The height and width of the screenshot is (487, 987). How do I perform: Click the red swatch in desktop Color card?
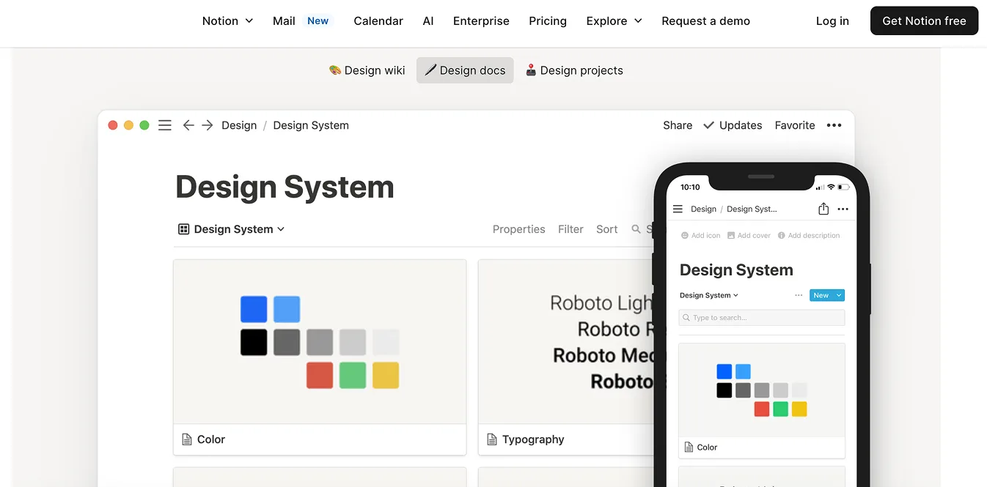320,375
